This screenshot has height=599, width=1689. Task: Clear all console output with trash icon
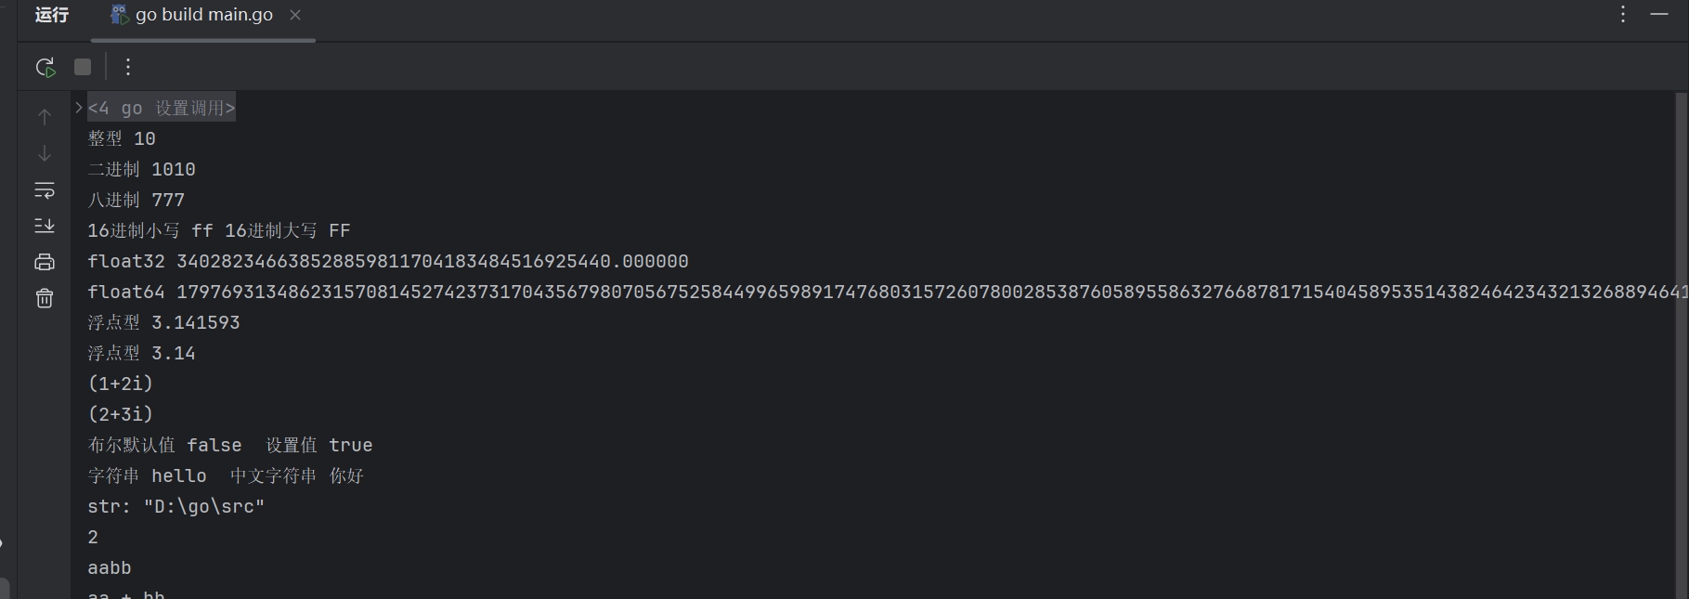(x=45, y=298)
